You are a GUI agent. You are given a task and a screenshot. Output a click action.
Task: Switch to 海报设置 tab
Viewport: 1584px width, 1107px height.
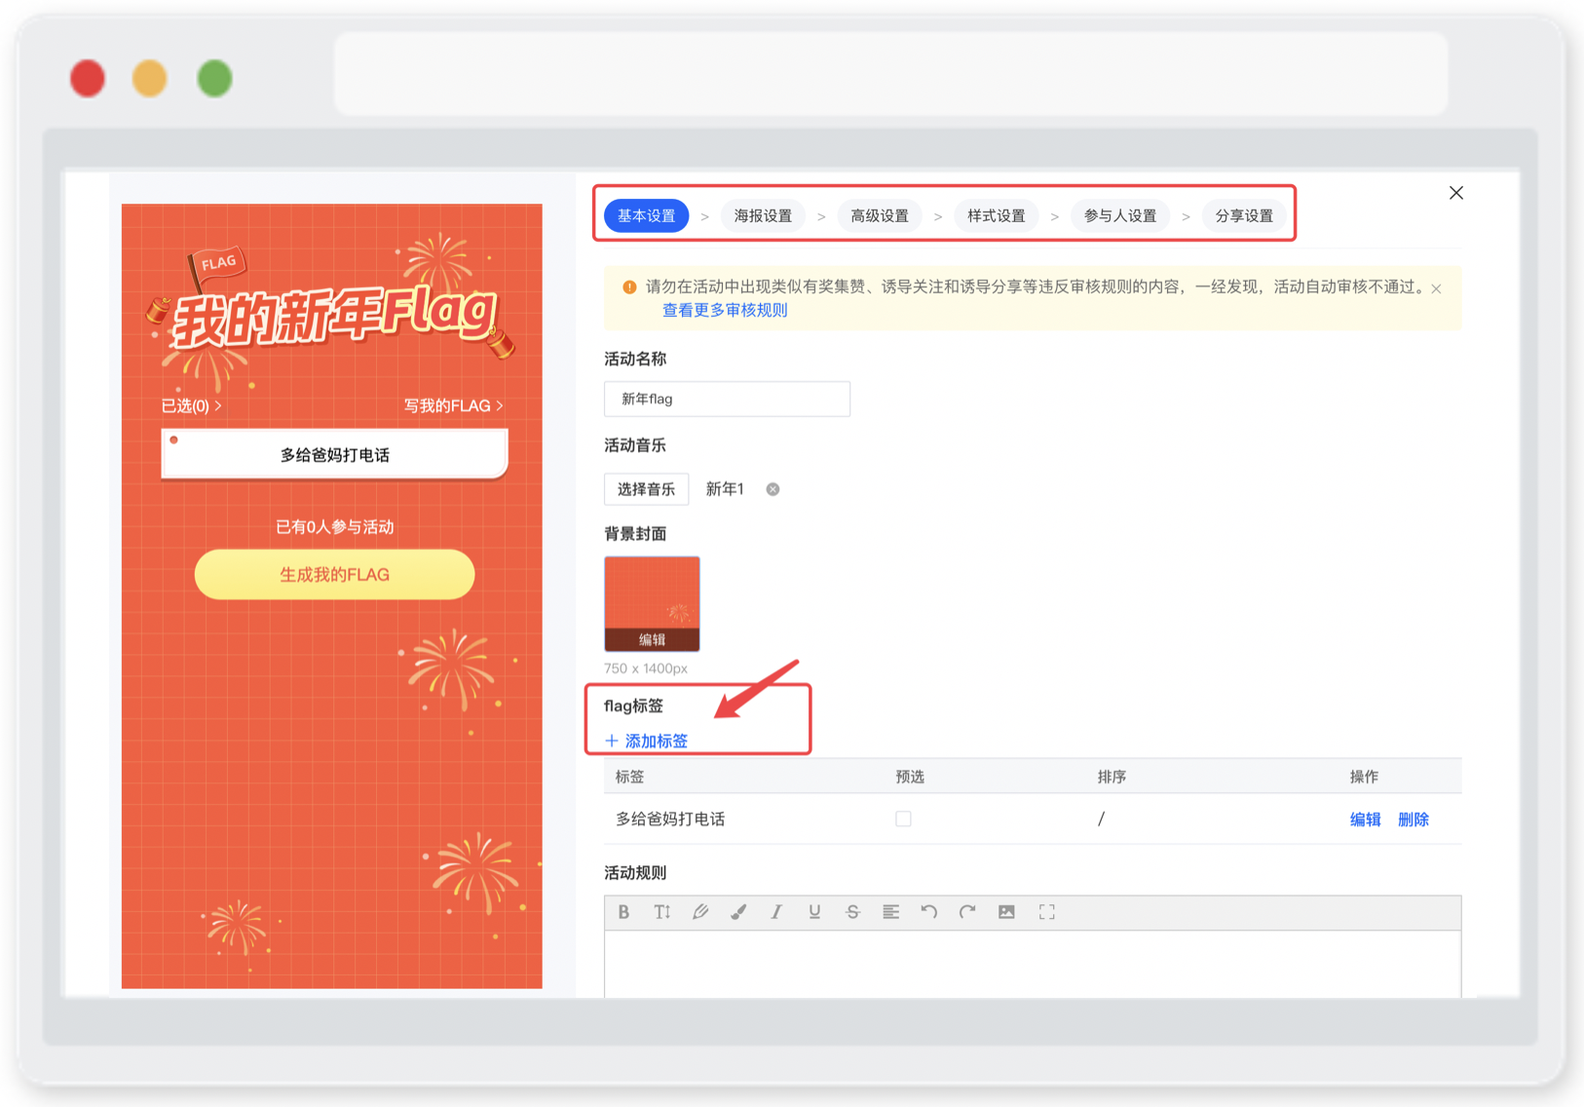point(763,216)
